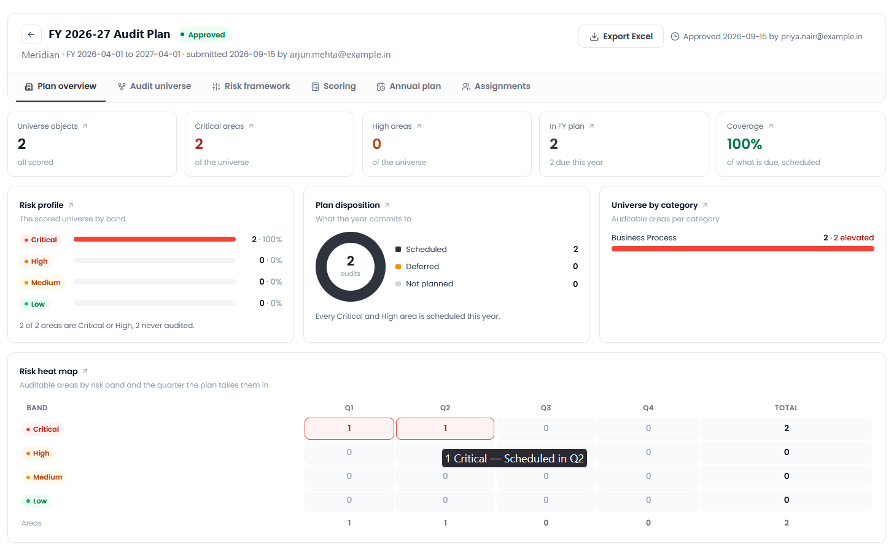Open the Universe objects card arrow icon

pos(85,126)
